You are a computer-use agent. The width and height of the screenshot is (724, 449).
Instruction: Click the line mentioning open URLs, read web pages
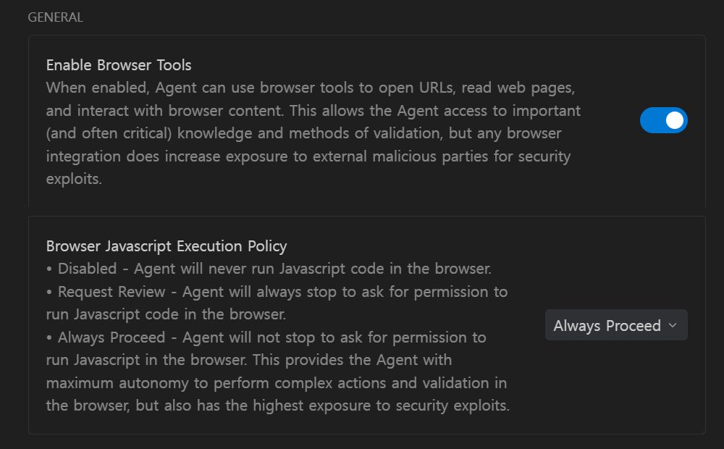[311, 88]
